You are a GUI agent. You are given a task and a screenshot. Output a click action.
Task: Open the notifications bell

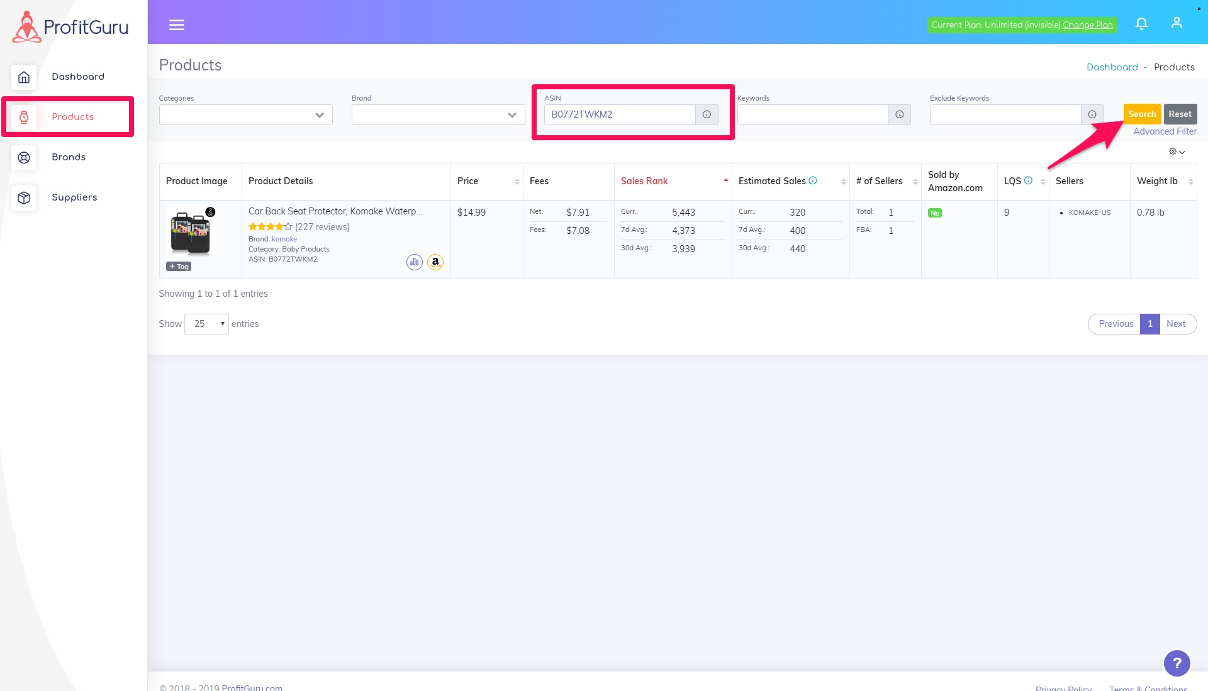pyautogui.click(x=1141, y=23)
